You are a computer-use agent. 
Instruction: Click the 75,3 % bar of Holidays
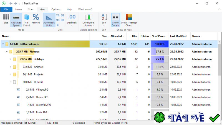tap(160, 59)
